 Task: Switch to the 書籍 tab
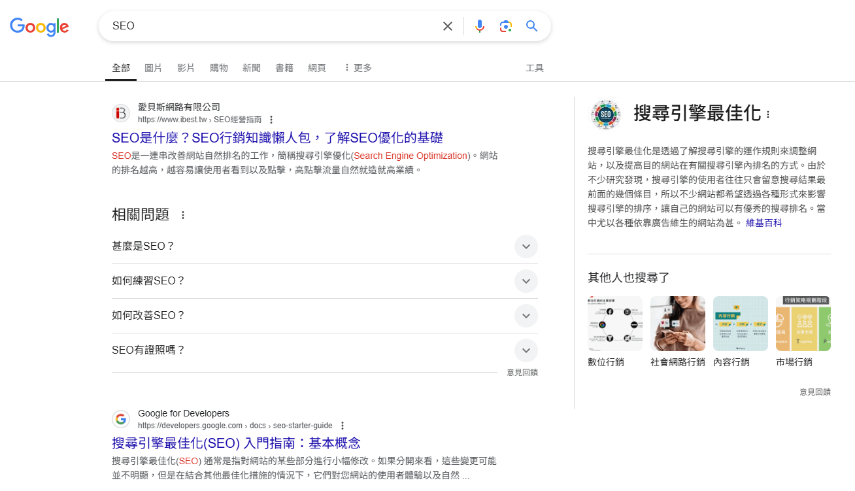[284, 68]
